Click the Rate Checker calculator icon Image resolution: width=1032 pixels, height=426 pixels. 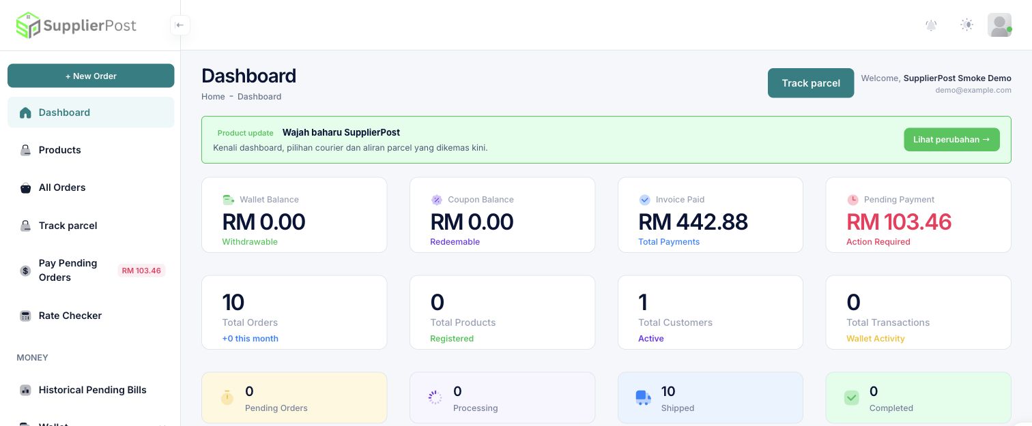click(x=25, y=316)
